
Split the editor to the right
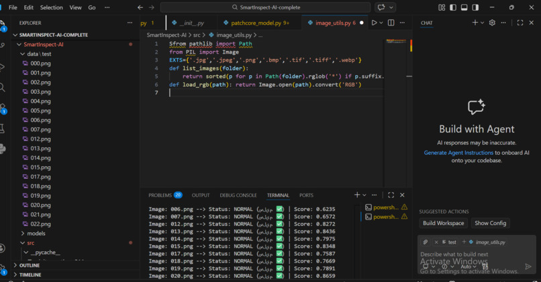391,23
